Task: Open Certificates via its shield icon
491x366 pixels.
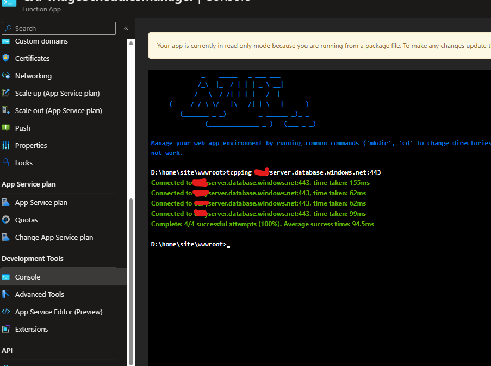Action: (x=7, y=58)
